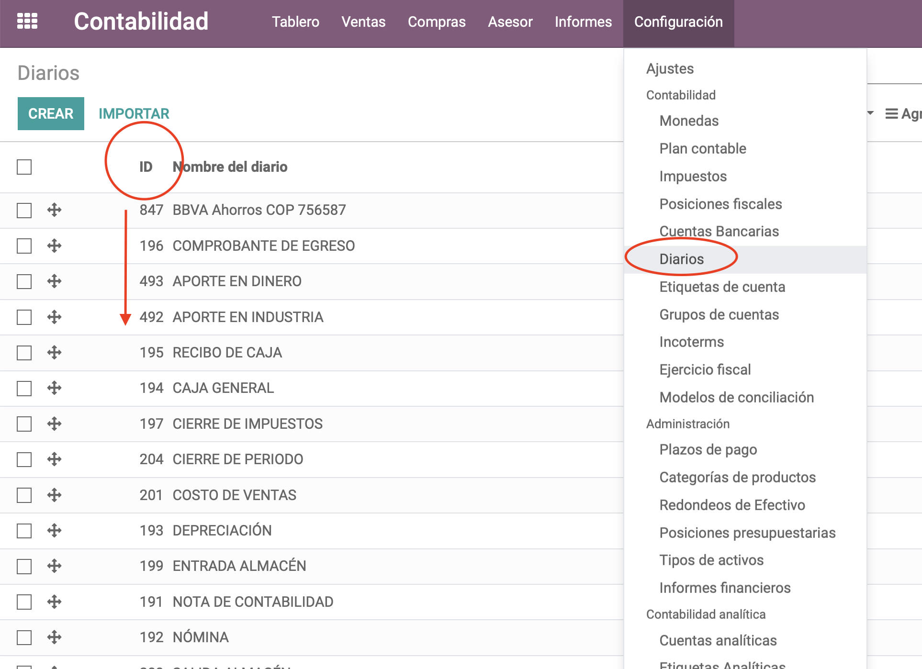Screen dimensions: 922x669
Task: Click the drag handle for BBVA Ahorros row
Action: [55, 210]
